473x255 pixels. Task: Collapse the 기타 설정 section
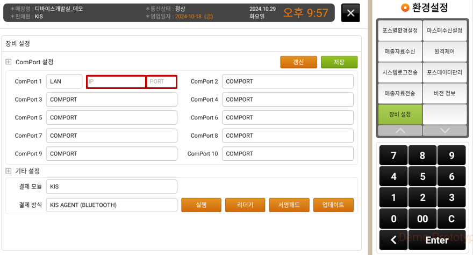click(x=9, y=171)
